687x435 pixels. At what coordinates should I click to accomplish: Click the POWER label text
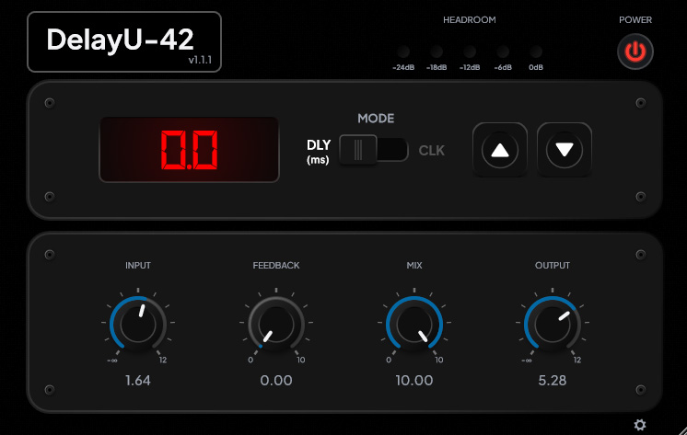(x=635, y=19)
